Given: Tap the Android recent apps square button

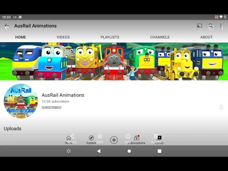Looking at the screenshot, I should pyautogui.click(x=160, y=151).
